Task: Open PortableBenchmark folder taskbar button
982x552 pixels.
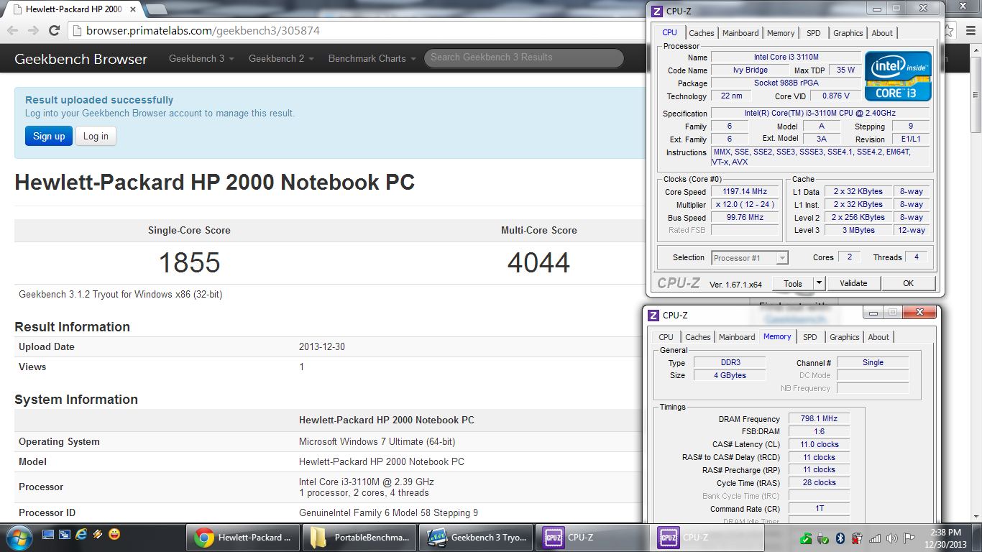Action: (x=359, y=537)
